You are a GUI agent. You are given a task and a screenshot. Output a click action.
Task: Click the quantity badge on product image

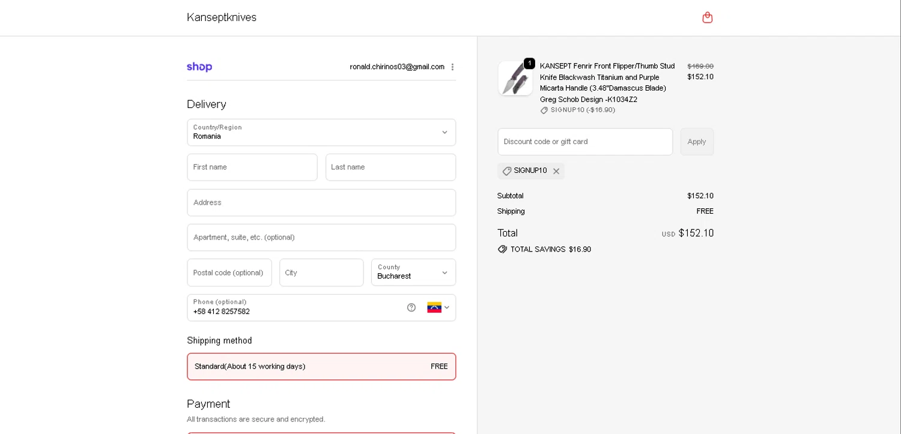coord(529,64)
